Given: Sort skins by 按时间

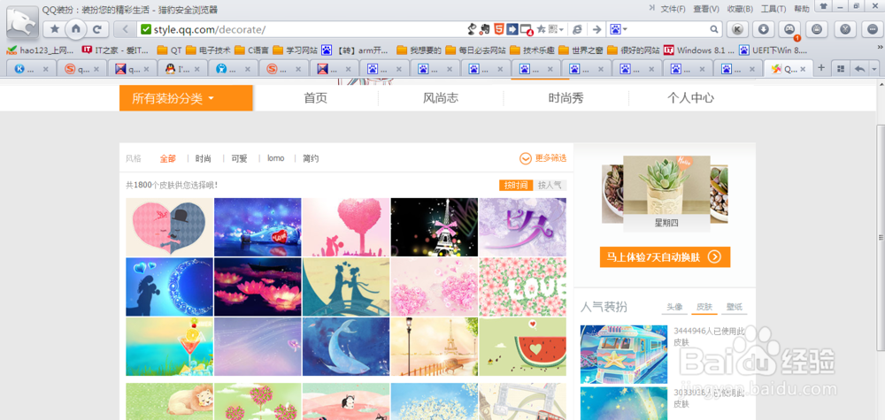Looking at the screenshot, I should pyautogui.click(x=516, y=185).
